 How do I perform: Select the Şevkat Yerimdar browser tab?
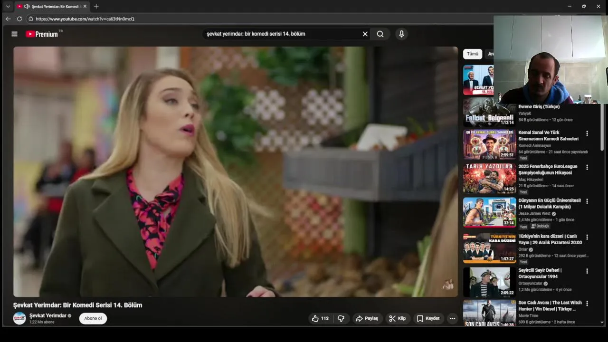(52, 6)
